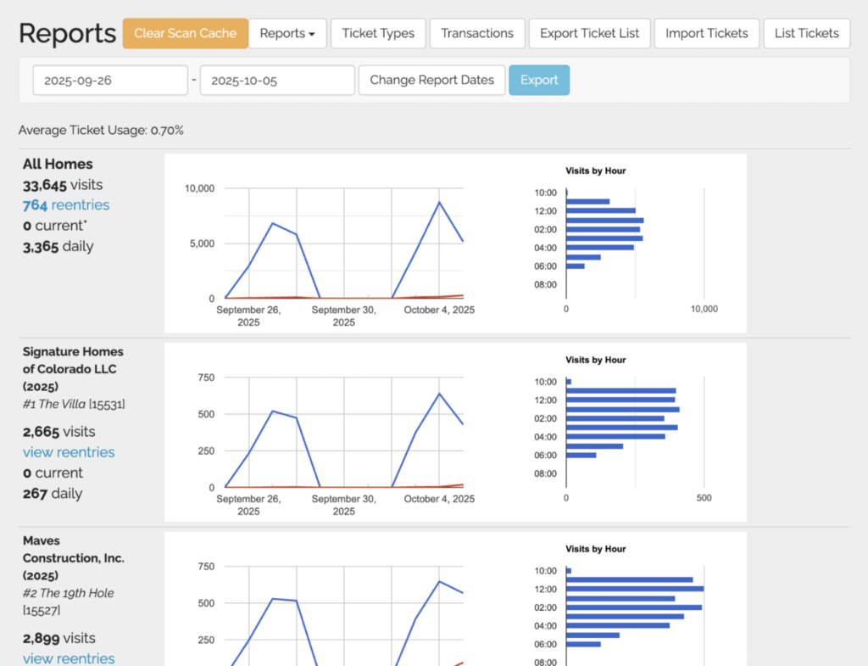Click the All Homes Visits by Hour chart

point(635,243)
